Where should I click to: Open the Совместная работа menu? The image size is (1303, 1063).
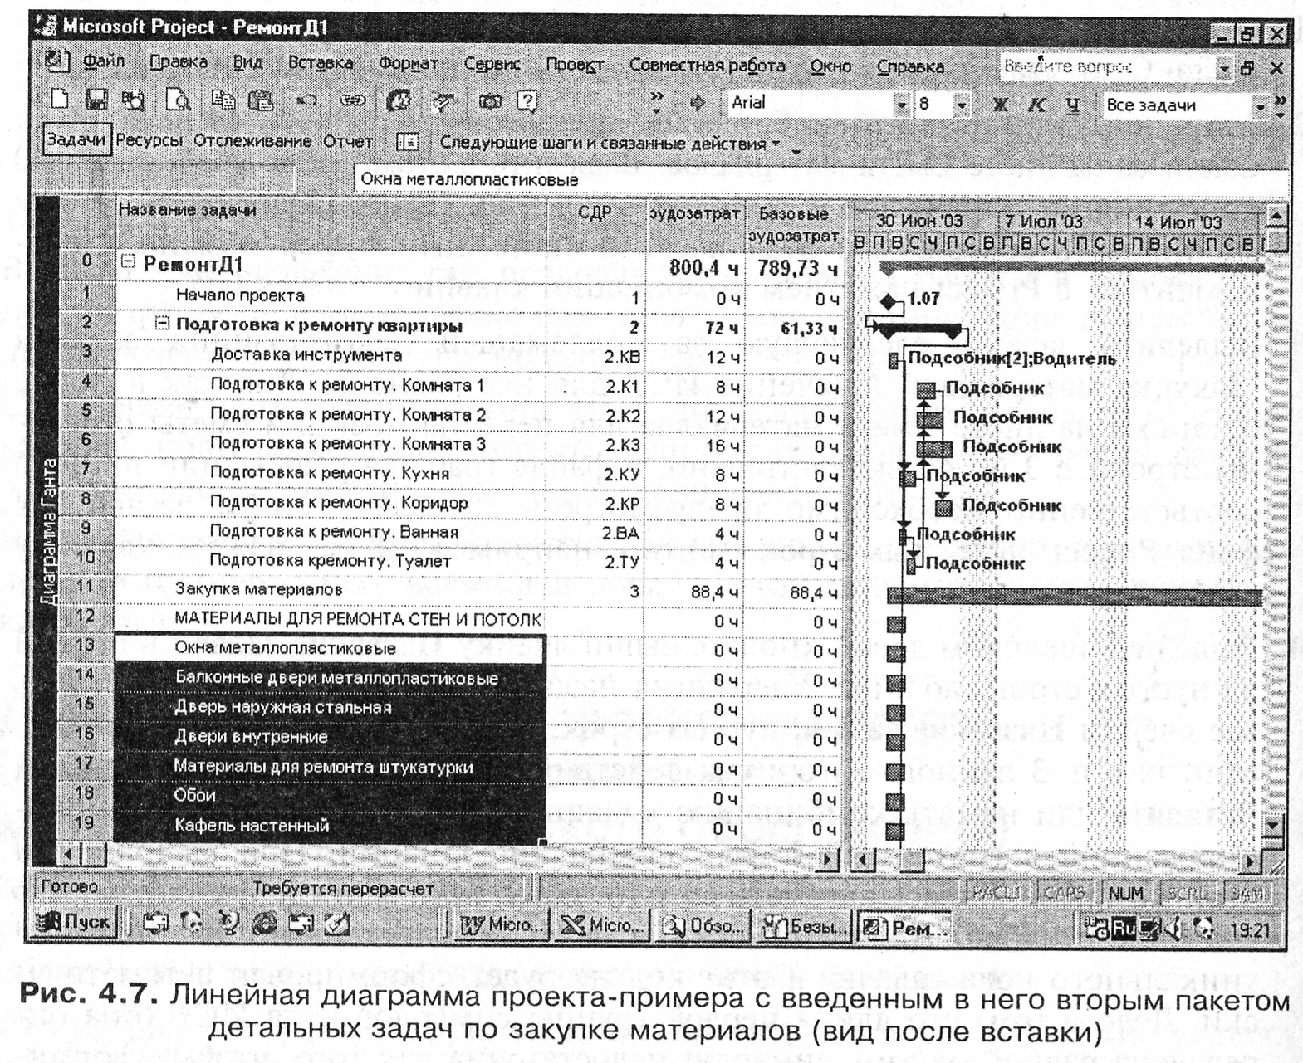click(x=707, y=65)
